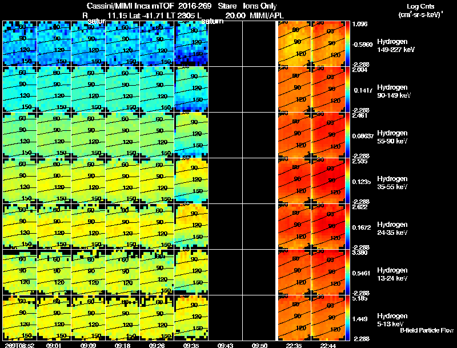The height and width of the screenshot is (348, 457).
Task: Select the '2016-269' date in title
Action: coord(195,6)
